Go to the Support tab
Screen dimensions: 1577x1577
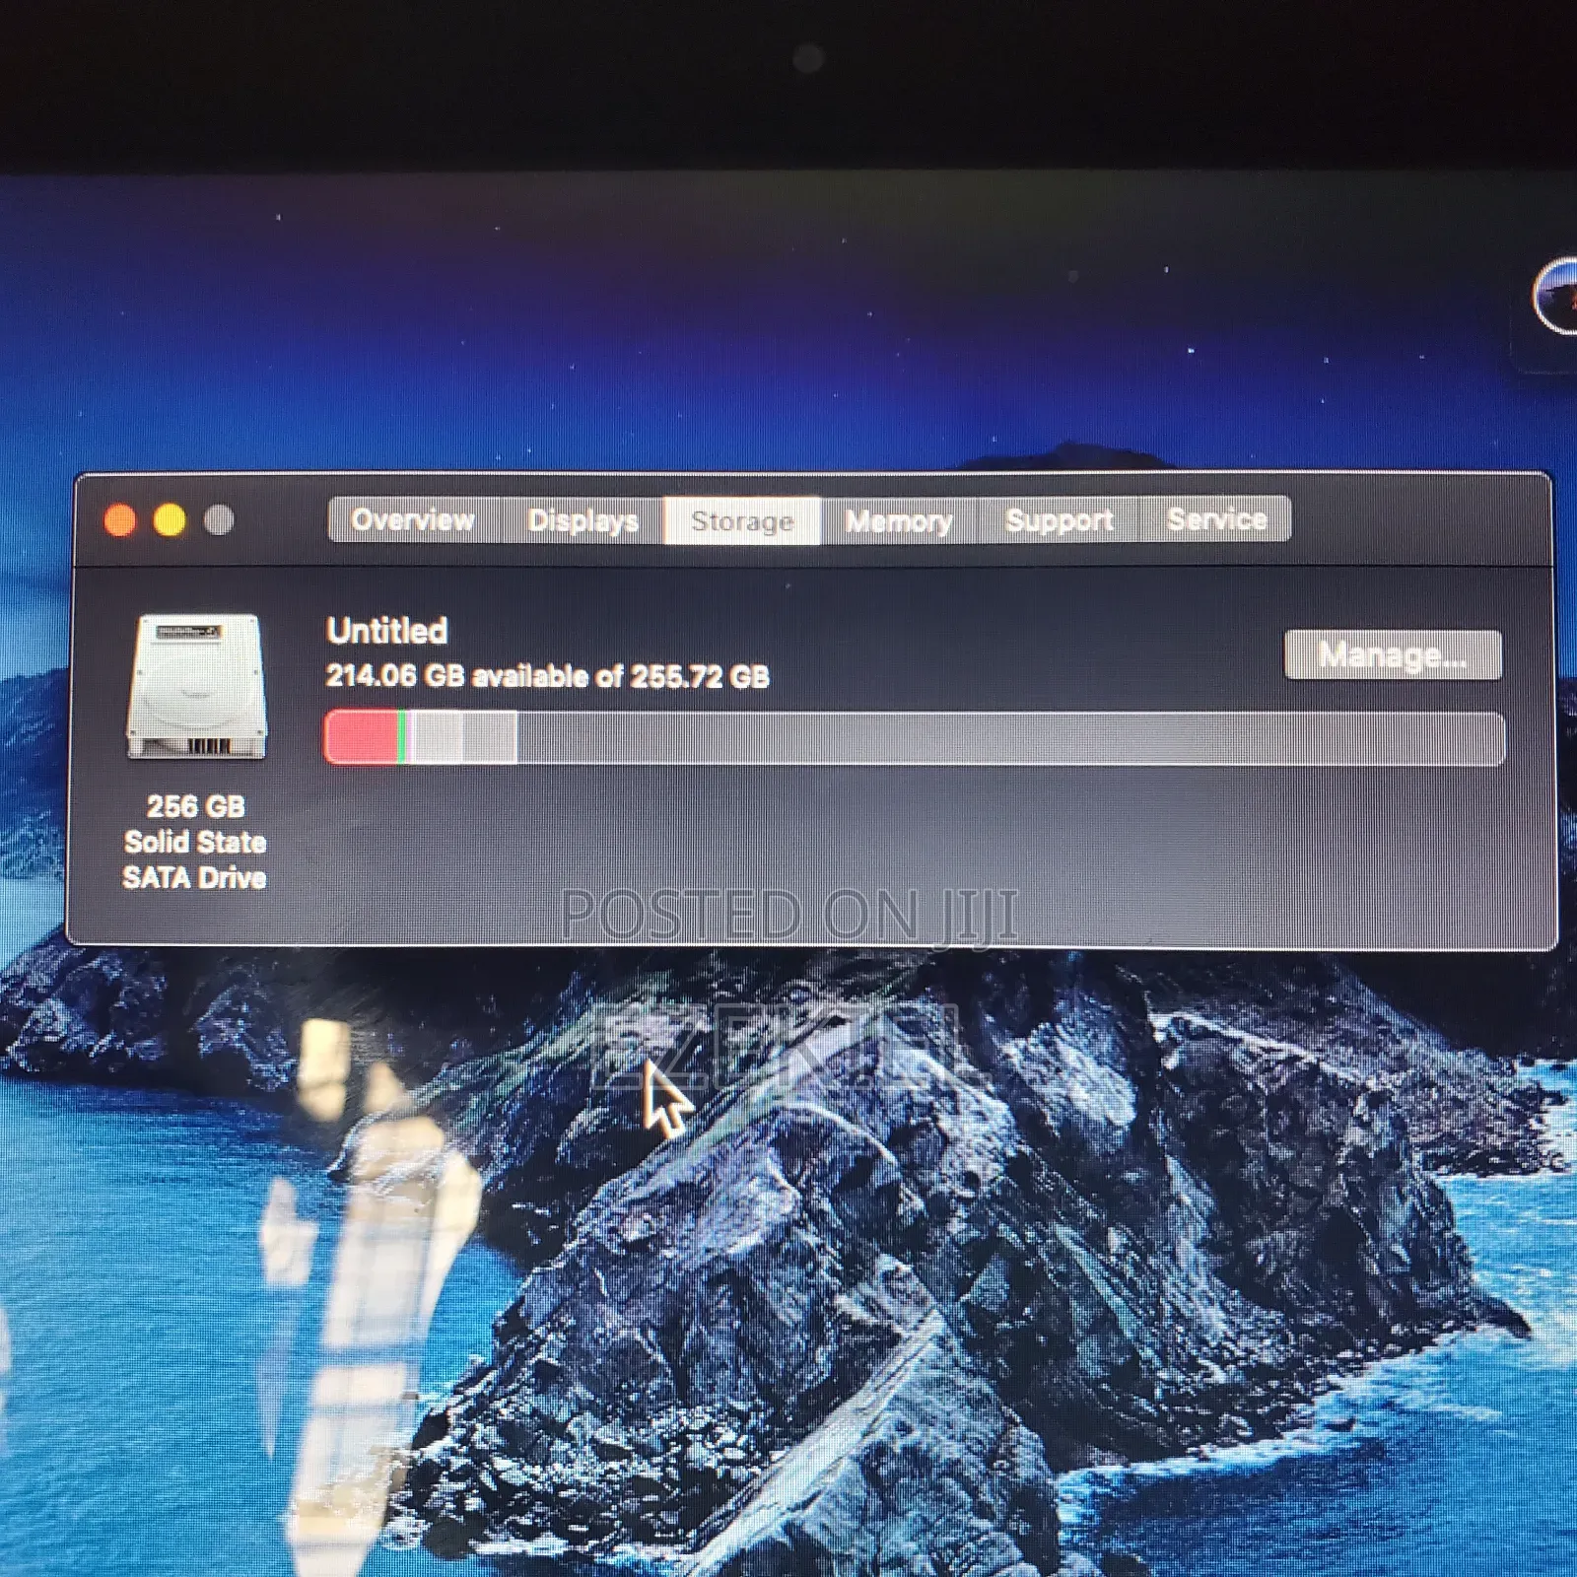tap(1059, 520)
